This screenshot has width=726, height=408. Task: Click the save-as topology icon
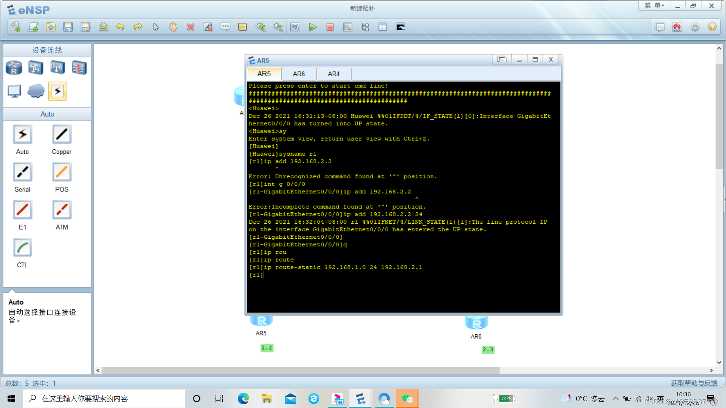[86, 27]
